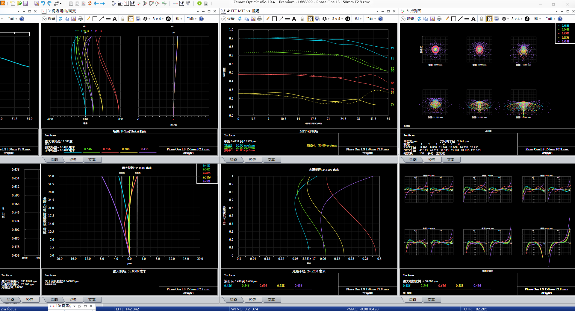Expand the settings chevron in window 3

pos(44,19)
